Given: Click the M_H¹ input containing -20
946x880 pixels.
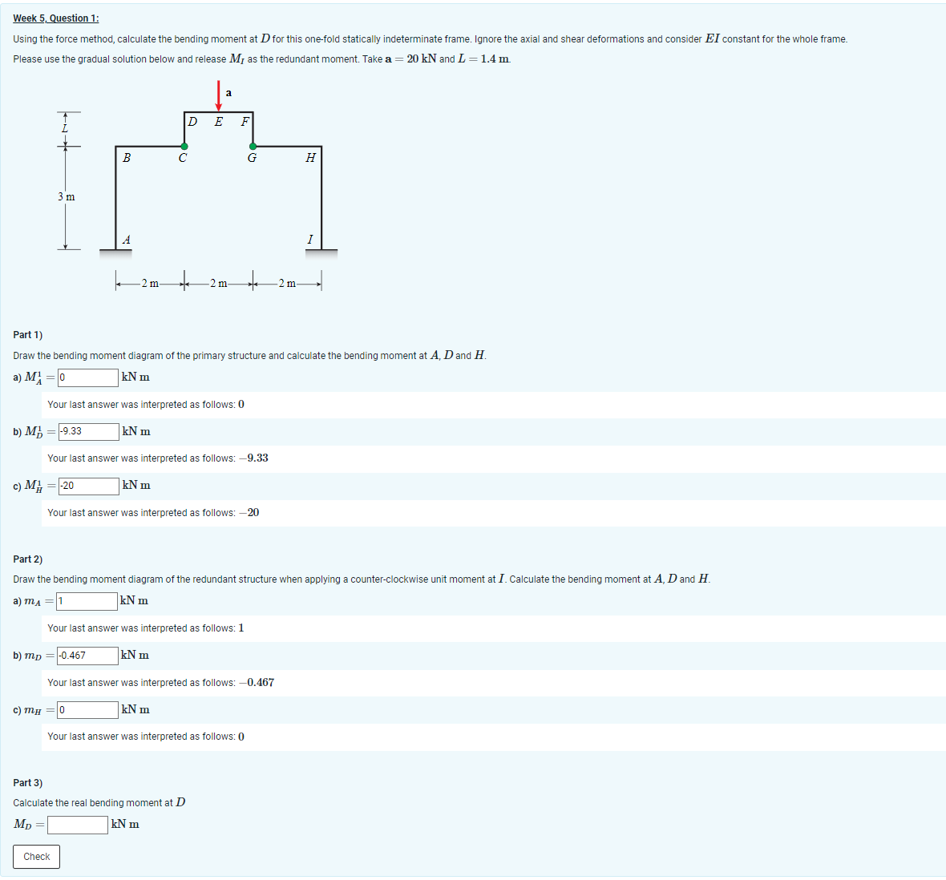Looking at the screenshot, I should click(90, 486).
